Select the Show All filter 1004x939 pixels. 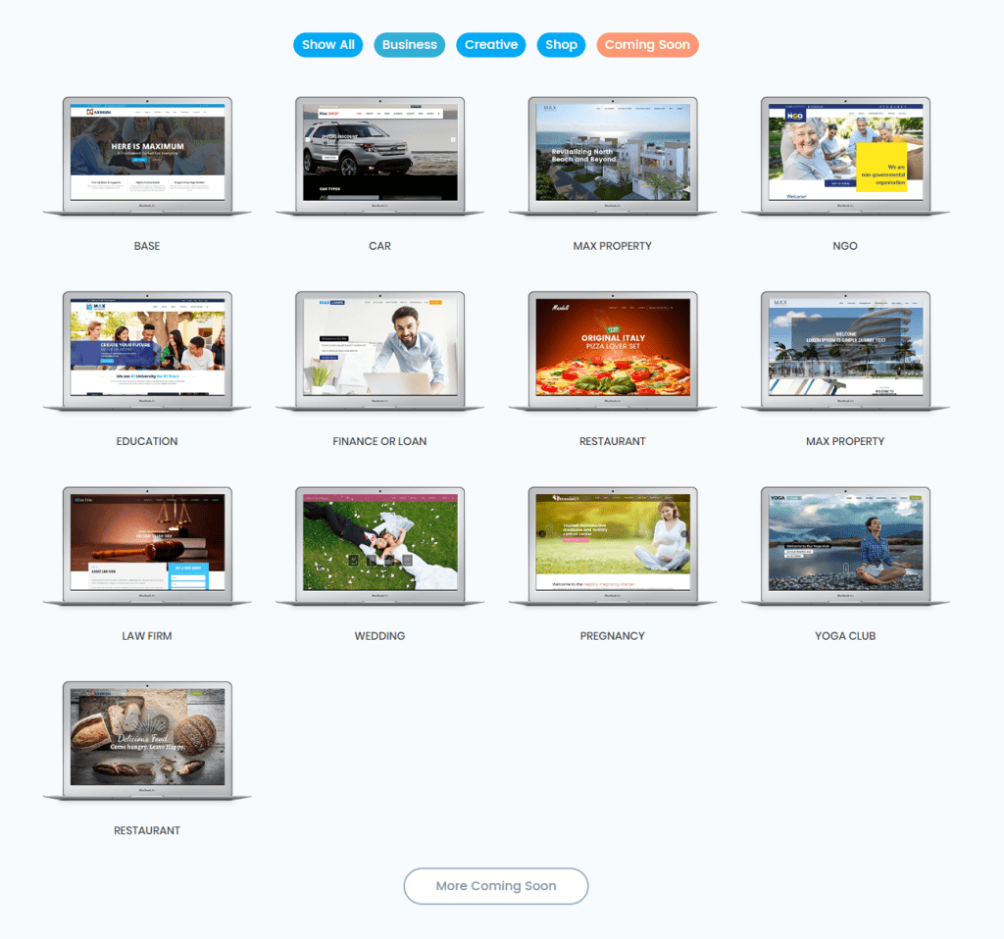[x=327, y=44]
